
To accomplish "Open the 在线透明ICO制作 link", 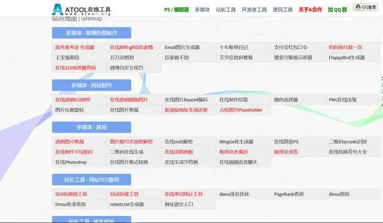I will pyautogui.click(x=73, y=100).
